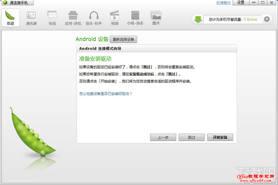Select the 应用·游戏 apps and games section

coord(73,17)
